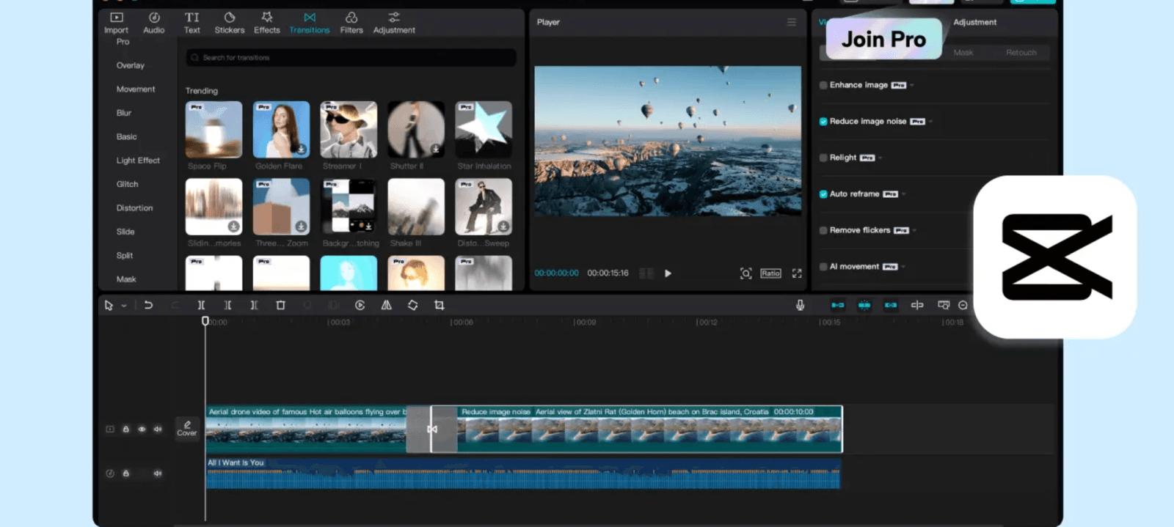Delete the selected clip
The image size is (1174, 527).
point(280,305)
